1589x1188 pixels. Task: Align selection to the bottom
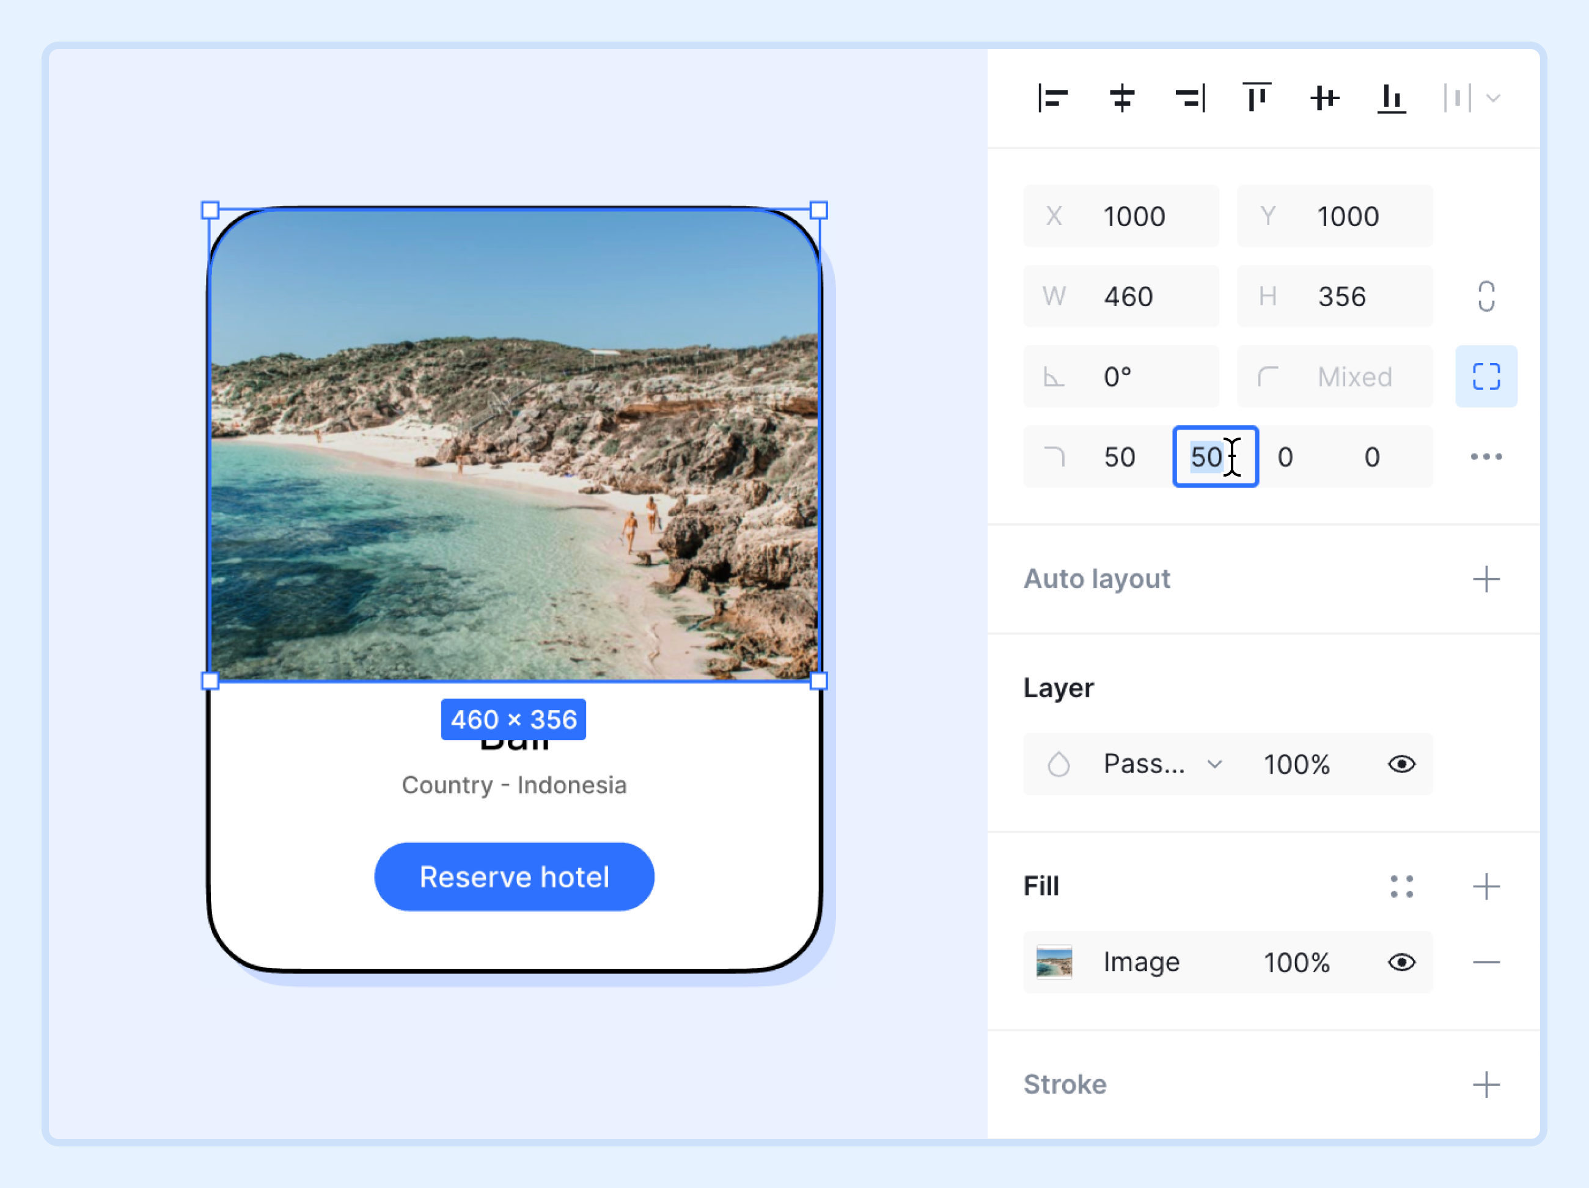coord(1392,98)
